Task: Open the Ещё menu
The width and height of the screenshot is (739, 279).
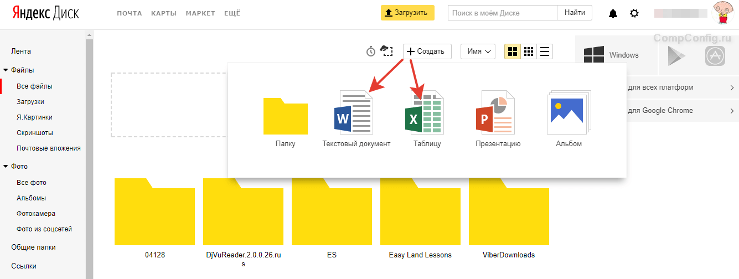Action: (x=232, y=13)
